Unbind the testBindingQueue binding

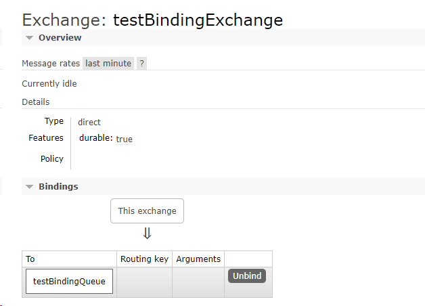coord(247,276)
